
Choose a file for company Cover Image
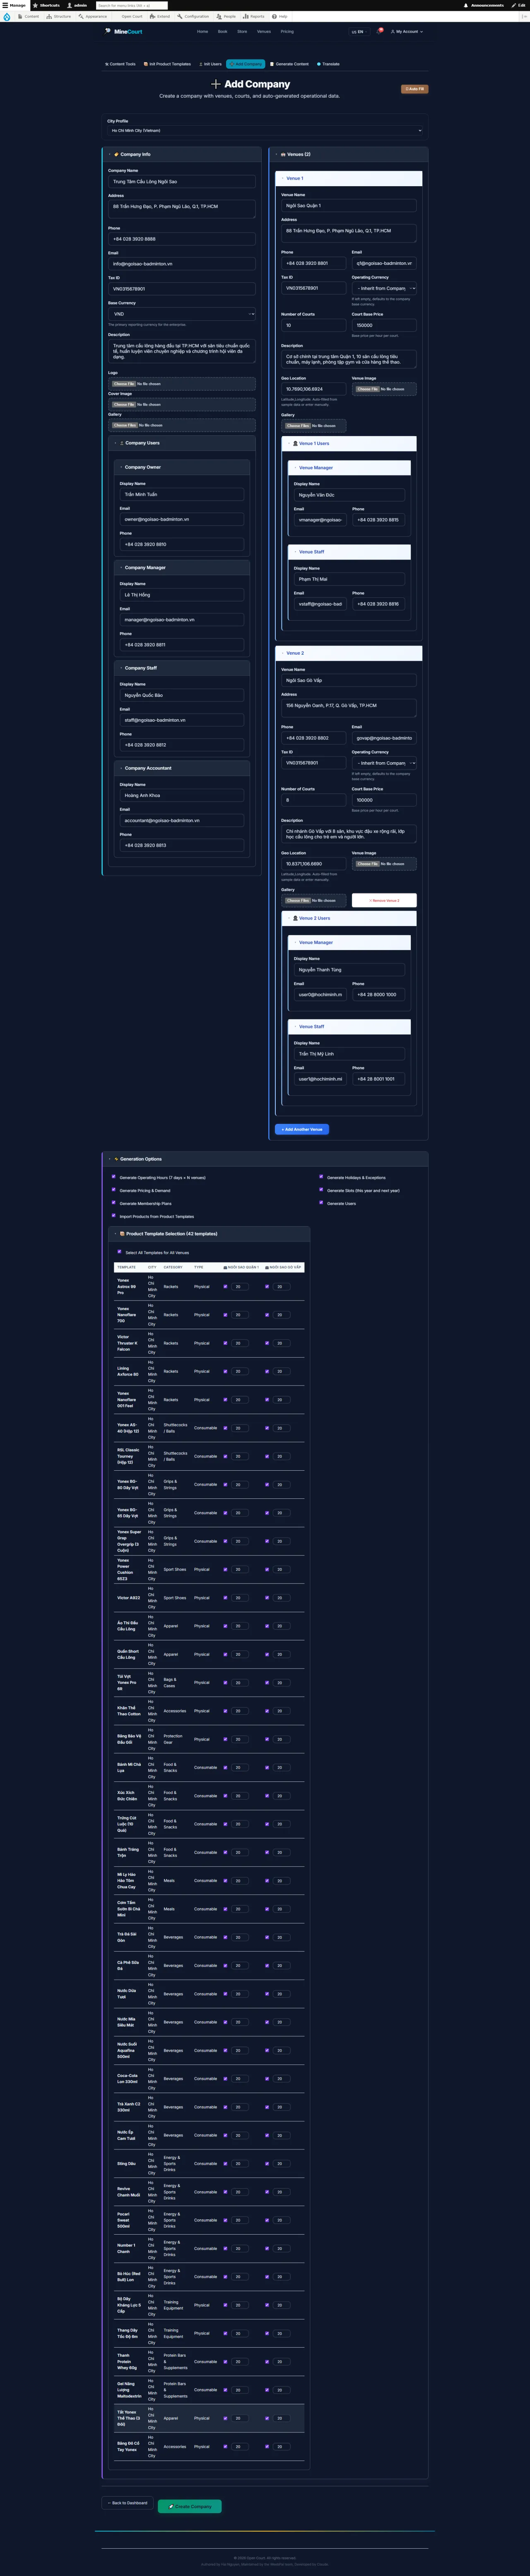pyautogui.click(x=124, y=405)
